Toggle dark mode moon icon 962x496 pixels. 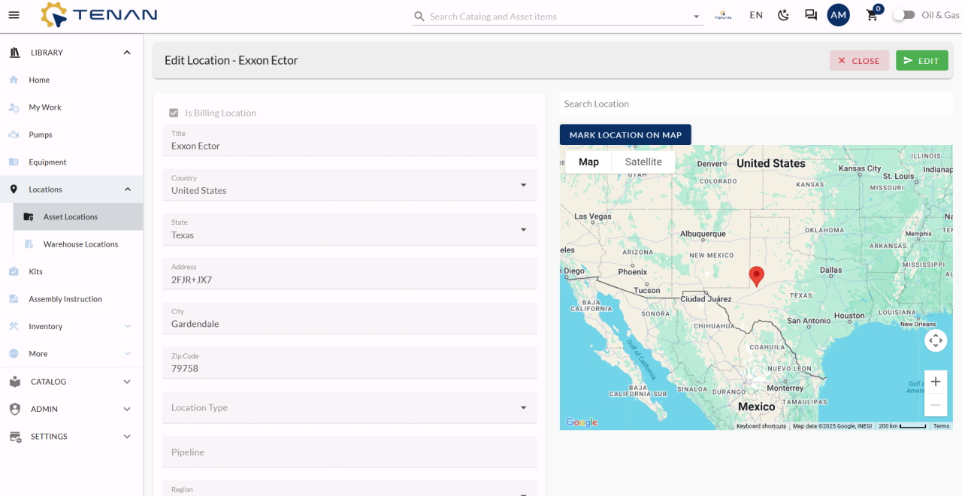pyautogui.click(x=783, y=15)
